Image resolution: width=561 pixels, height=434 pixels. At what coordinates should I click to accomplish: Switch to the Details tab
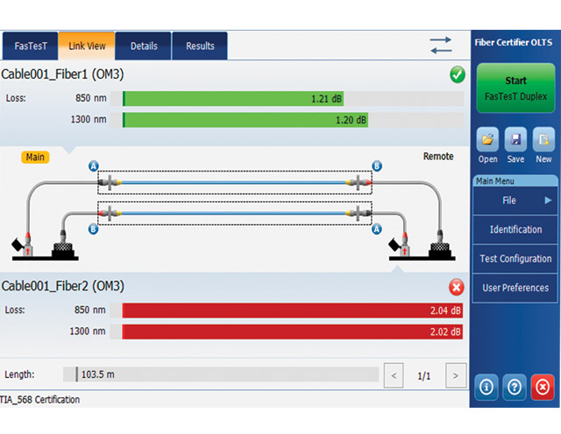pyautogui.click(x=144, y=45)
